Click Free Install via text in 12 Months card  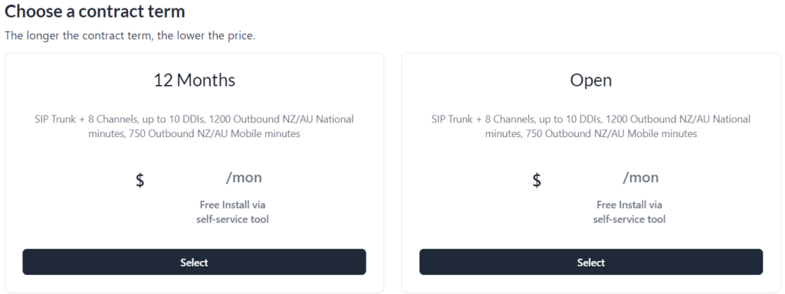point(232,204)
